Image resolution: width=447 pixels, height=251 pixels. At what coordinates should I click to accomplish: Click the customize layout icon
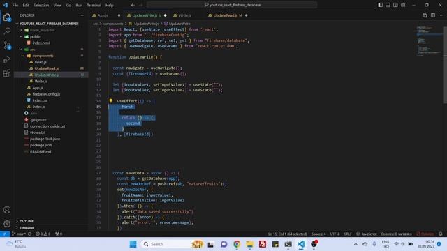tap(403, 5)
